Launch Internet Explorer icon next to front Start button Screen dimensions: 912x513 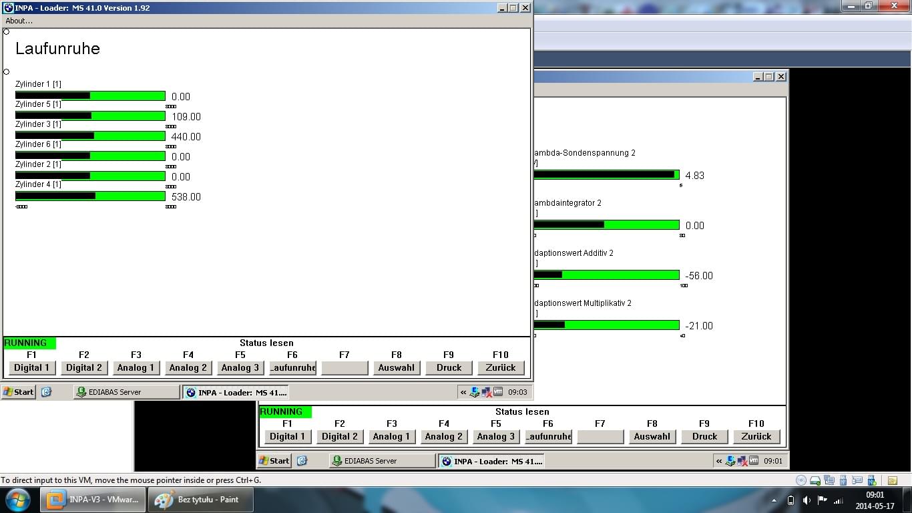(x=46, y=392)
